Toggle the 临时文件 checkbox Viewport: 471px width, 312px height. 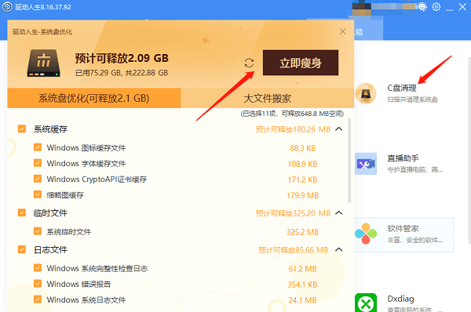point(22,212)
